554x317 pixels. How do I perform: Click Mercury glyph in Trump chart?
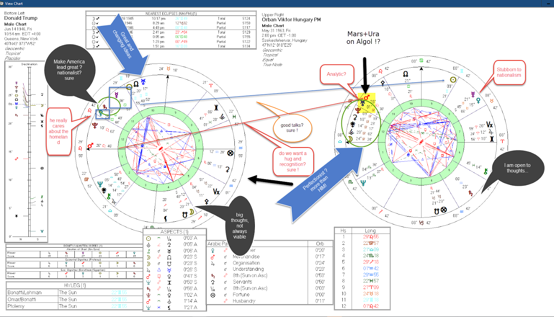(x=117, y=95)
